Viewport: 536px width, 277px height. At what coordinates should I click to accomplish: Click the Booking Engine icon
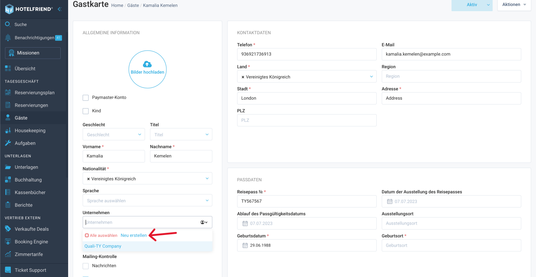point(8,242)
